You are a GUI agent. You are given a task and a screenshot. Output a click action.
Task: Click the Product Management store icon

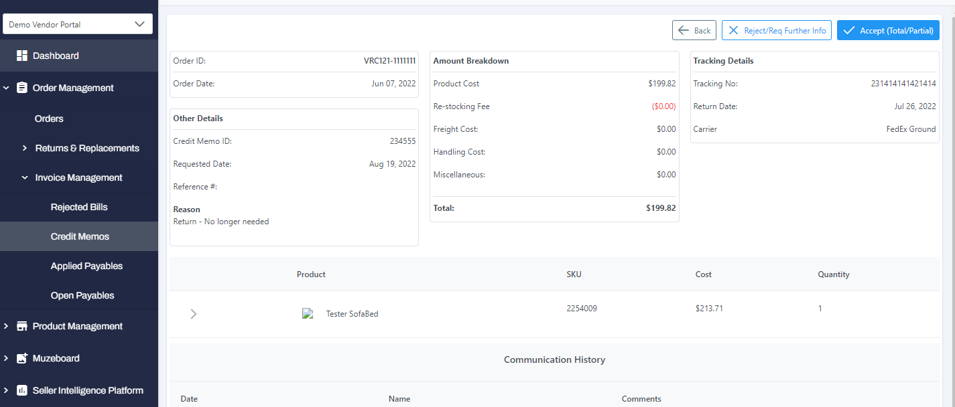[x=22, y=326]
